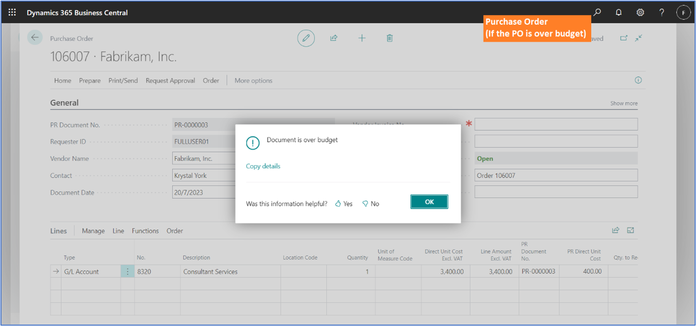Click the Vendor Name field
Screen dimensions: 696x326
coord(204,158)
